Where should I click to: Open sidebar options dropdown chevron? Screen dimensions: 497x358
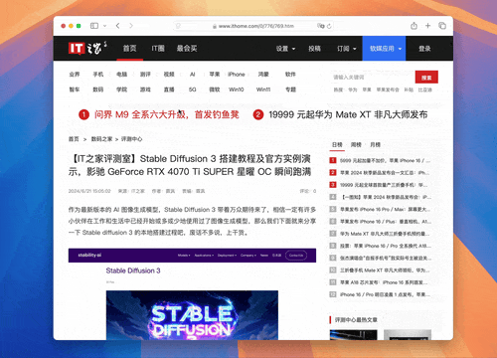[104, 26]
